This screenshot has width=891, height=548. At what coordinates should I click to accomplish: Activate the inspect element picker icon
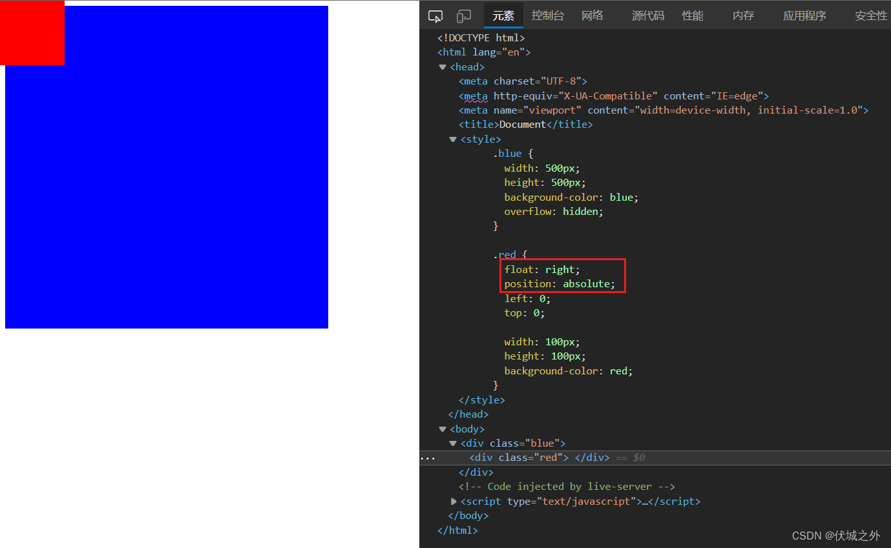tap(435, 16)
